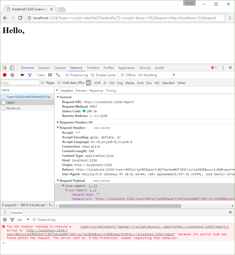Screen dimensions: 235x255
Task: Click the capture screenshots camera icon
Action: click(x=22, y=75)
